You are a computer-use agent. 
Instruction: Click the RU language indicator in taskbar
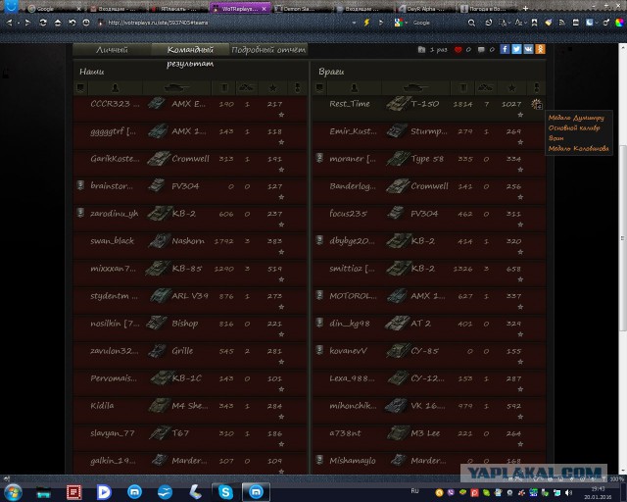click(414, 491)
